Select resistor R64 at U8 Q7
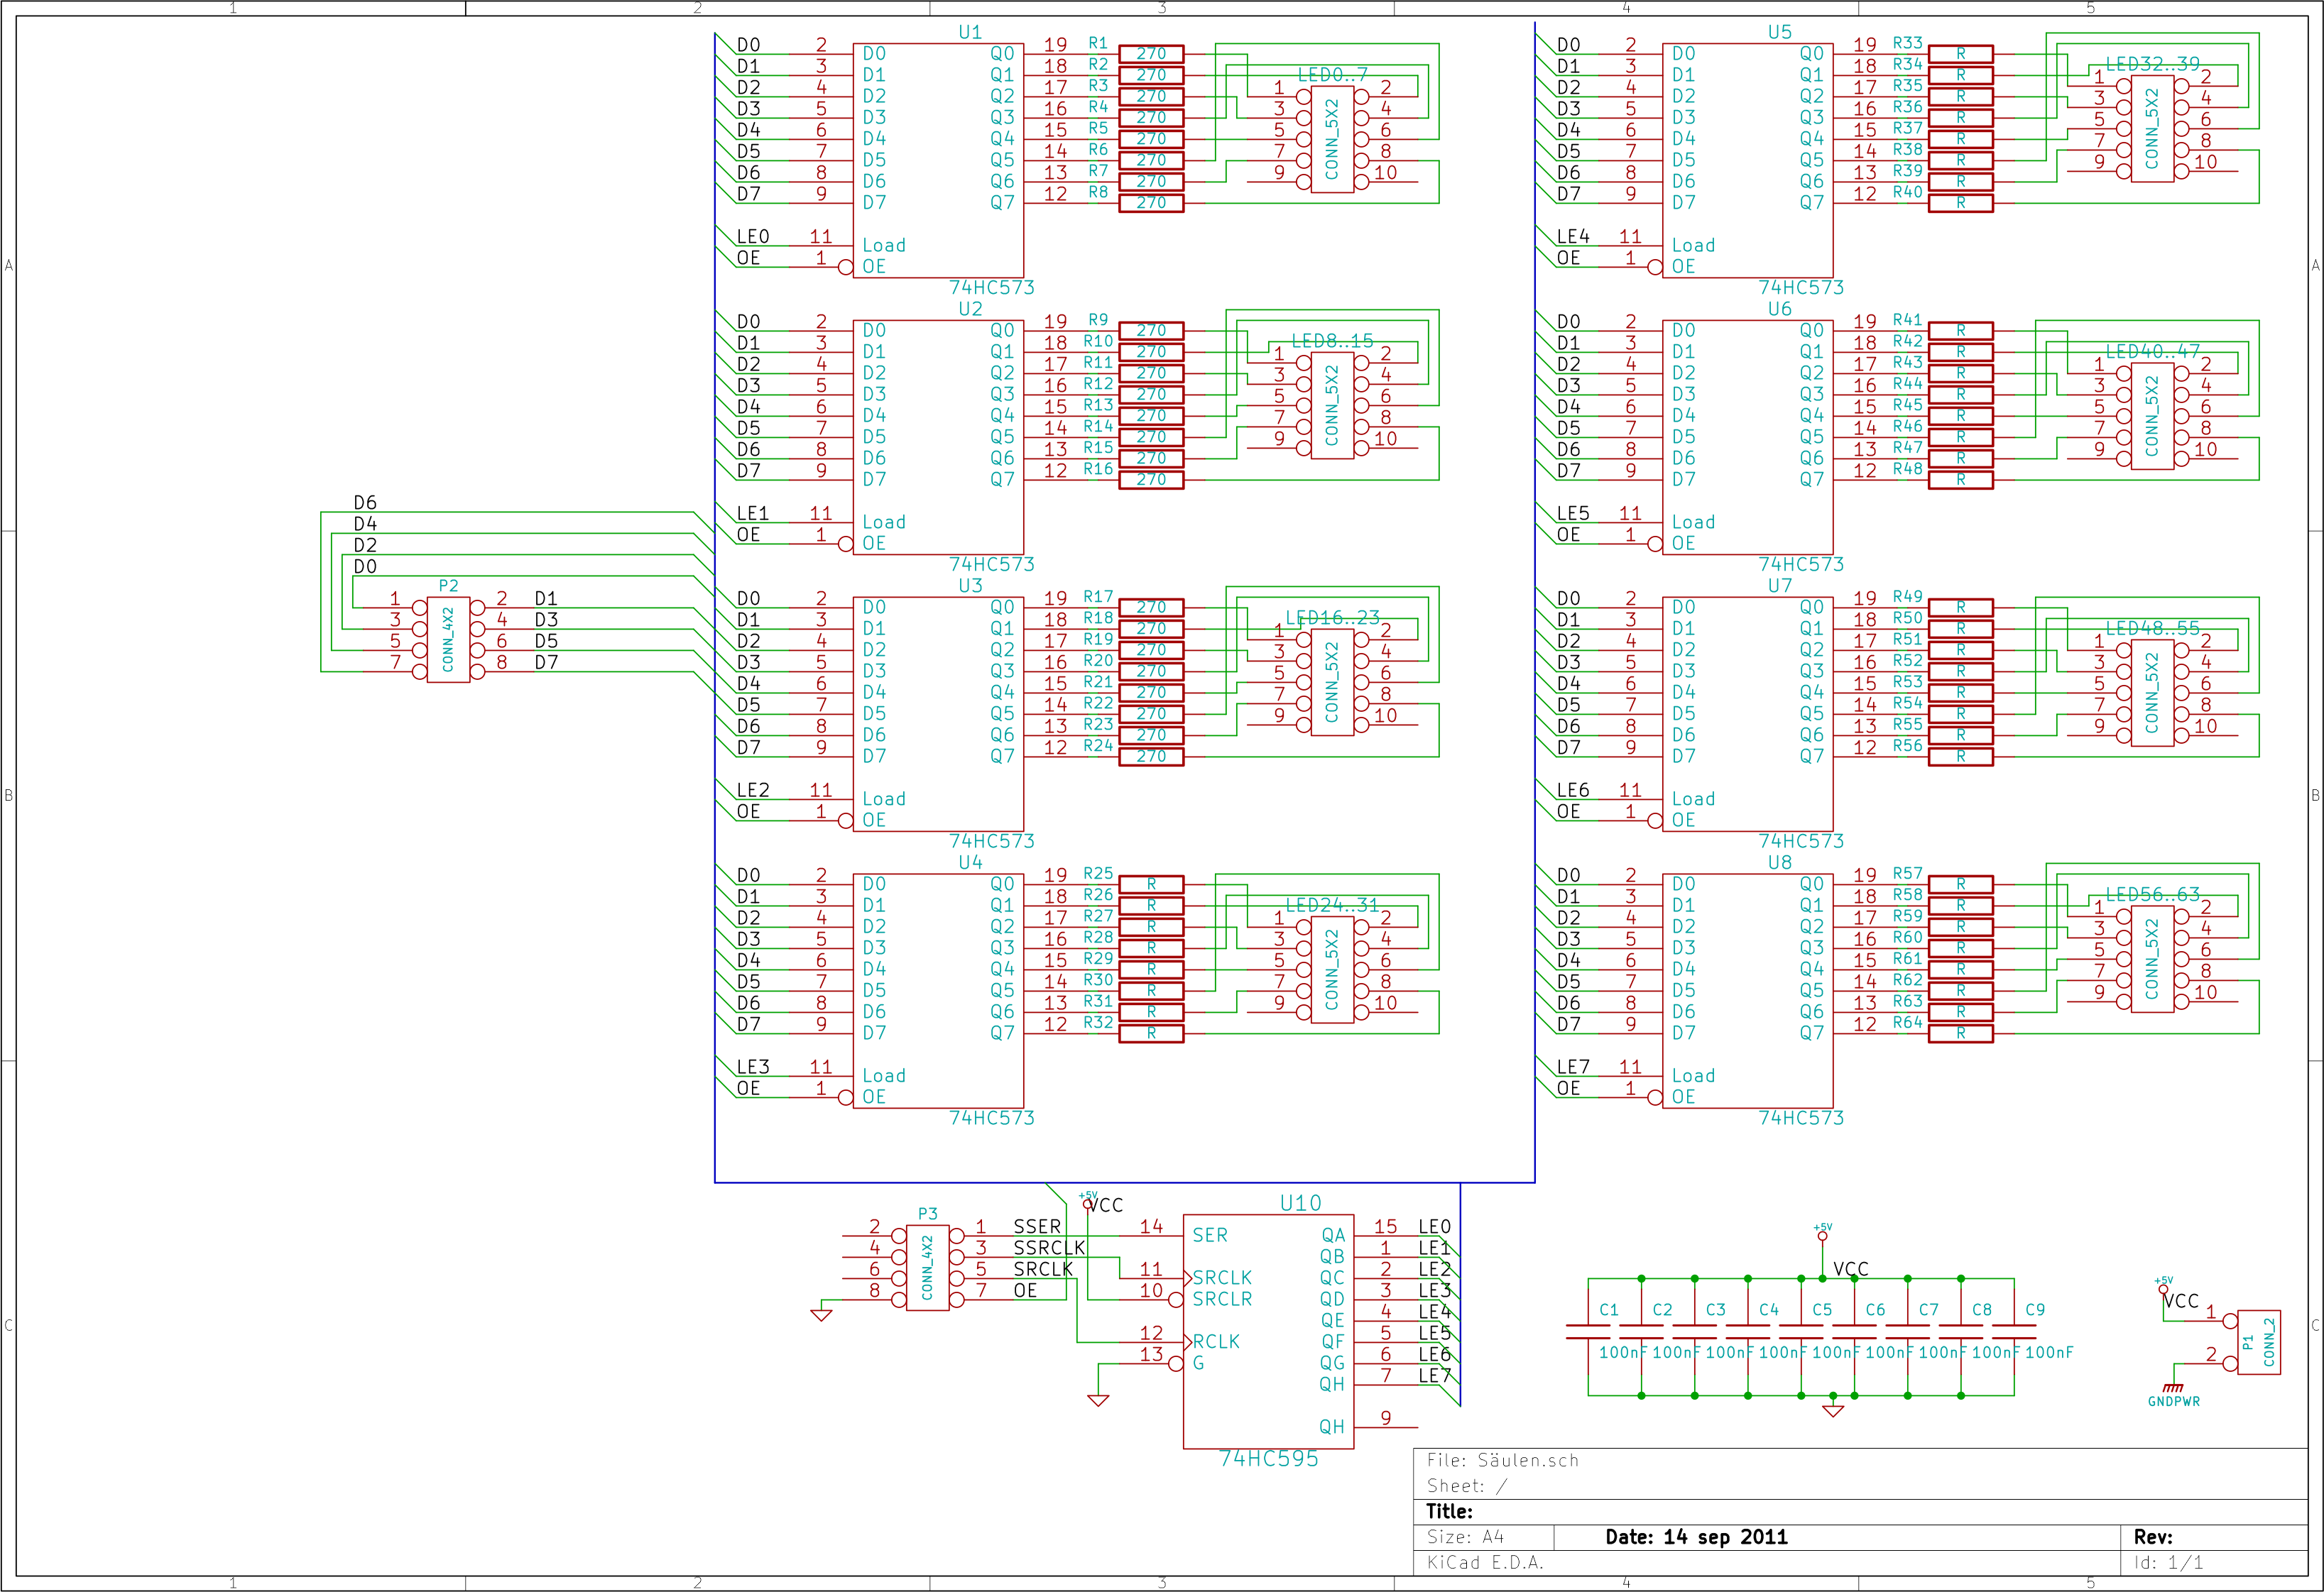Viewport: 2324px width, 1592px height. click(x=1961, y=1033)
